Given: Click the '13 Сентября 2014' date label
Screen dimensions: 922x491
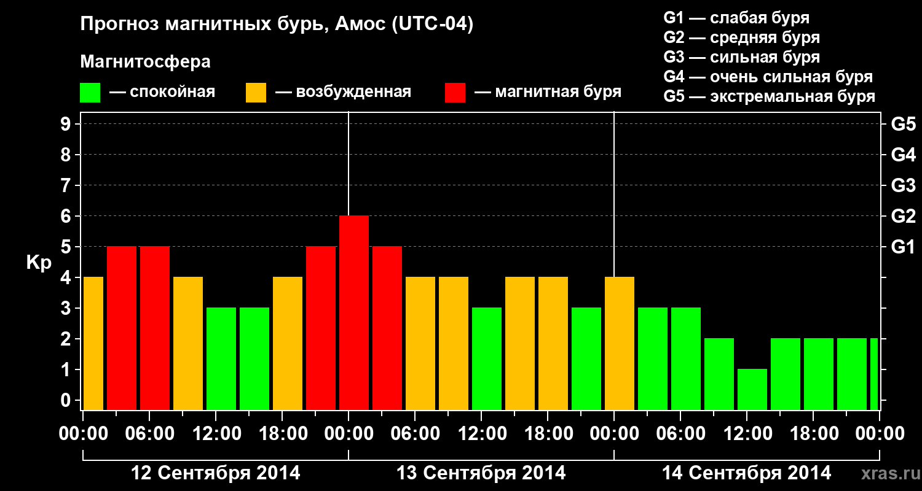Looking at the screenshot, I should coord(481,473).
